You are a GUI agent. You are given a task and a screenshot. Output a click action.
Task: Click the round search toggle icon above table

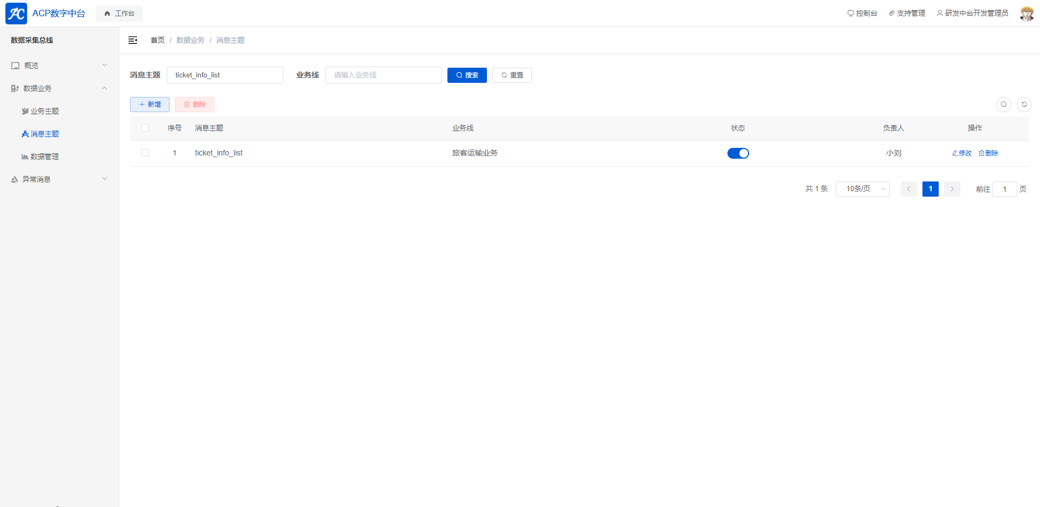pos(1004,105)
